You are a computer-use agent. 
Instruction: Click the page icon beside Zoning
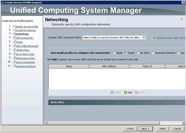(14, 41)
